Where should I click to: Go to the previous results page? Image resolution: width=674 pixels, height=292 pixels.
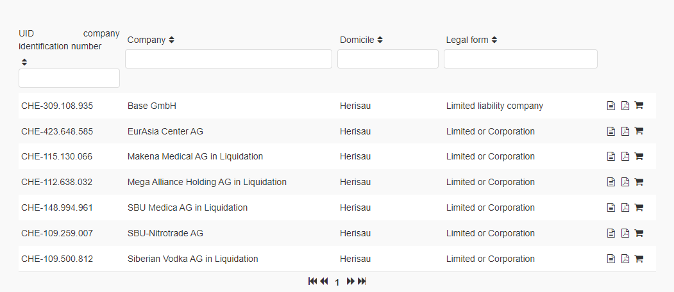click(324, 281)
